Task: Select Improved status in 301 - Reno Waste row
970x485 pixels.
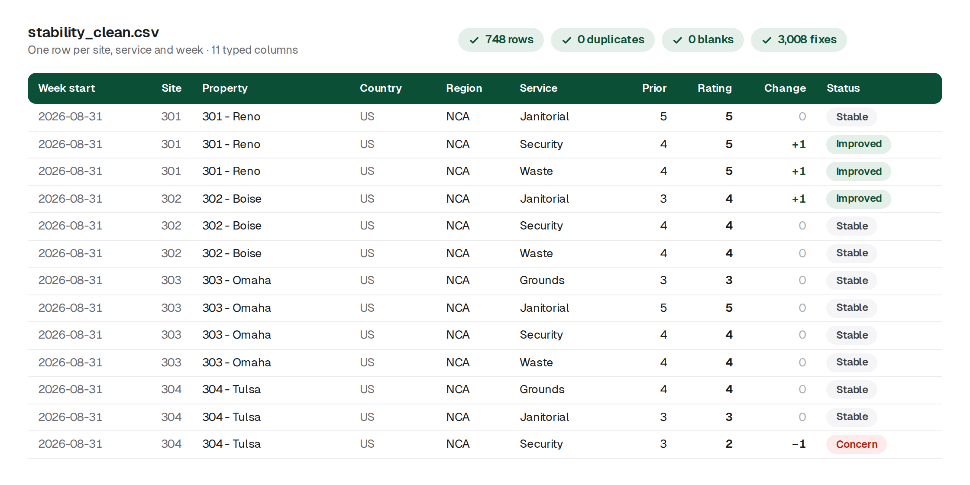Action: coord(859,171)
